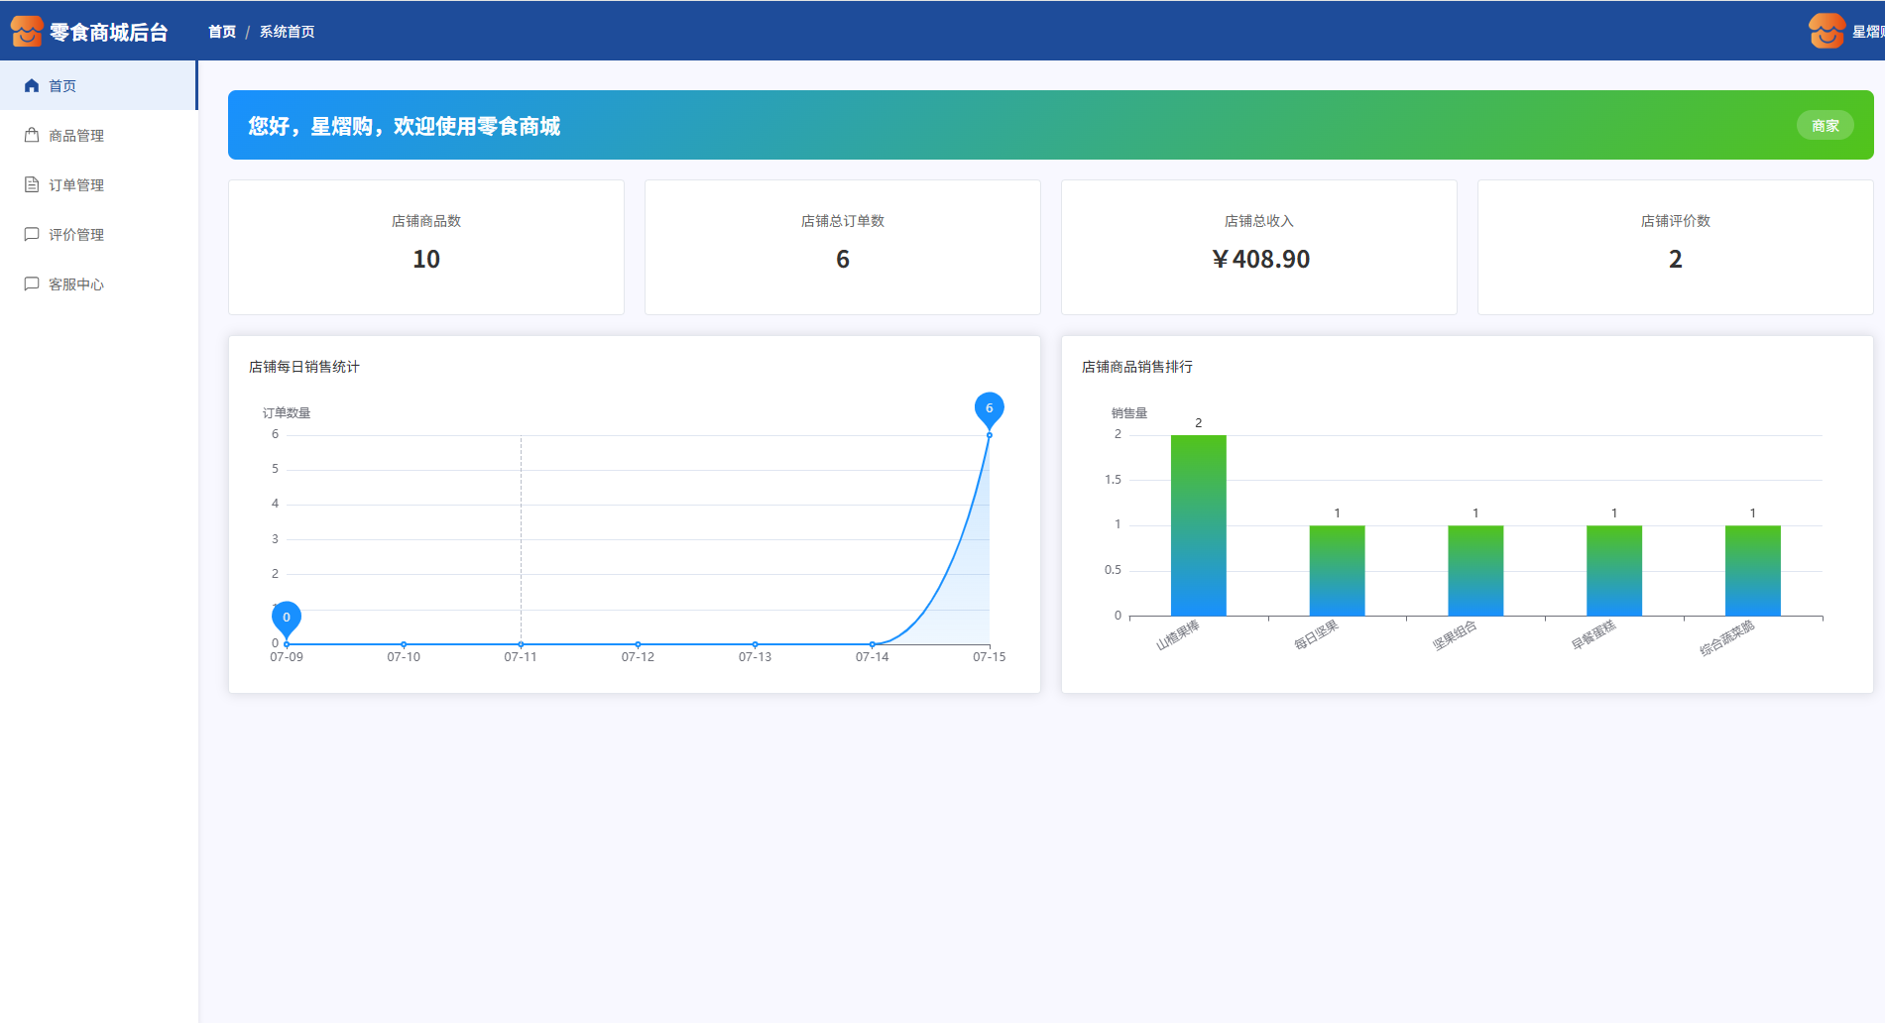Open the user avatar at top right
This screenshot has height=1023, width=1885.
pyautogui.click(x=1826, y=32)
